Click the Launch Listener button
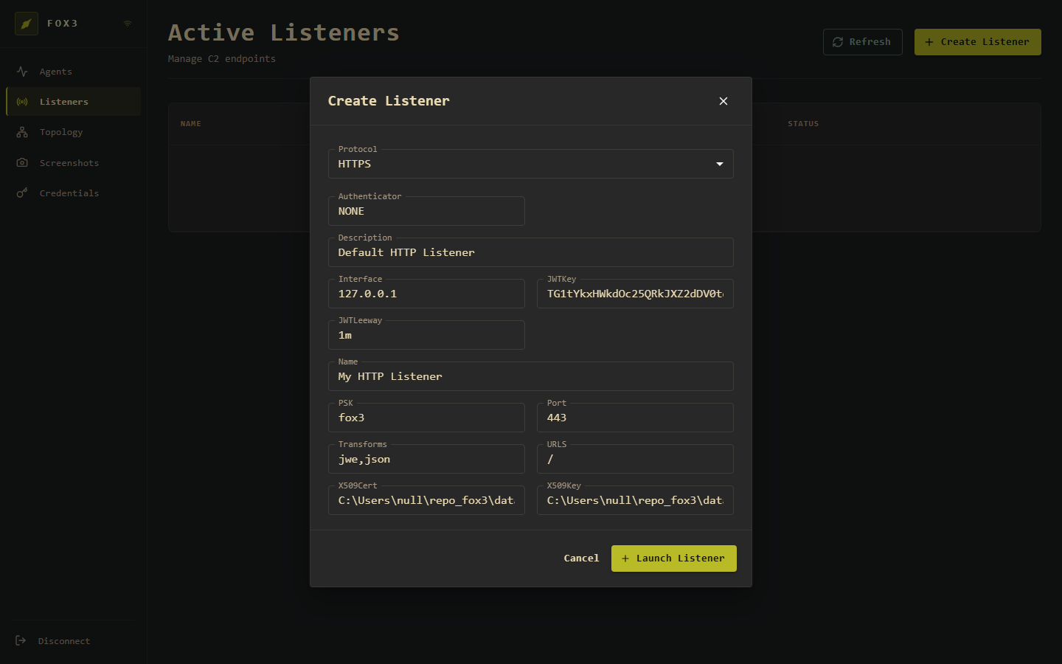Viewport: 1062px width, 664px height. coord(674,558)
